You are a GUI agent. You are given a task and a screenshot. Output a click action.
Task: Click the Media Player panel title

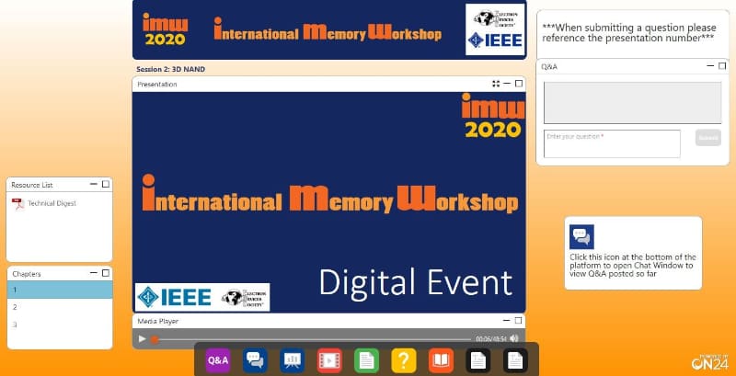(x=157, y=321)
